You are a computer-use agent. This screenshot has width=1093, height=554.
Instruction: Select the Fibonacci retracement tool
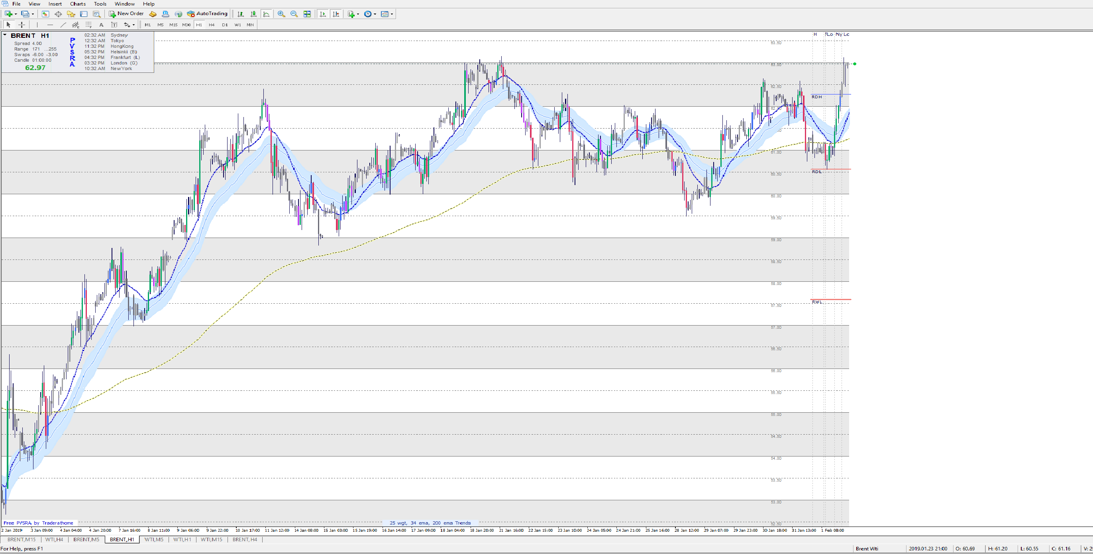click(89, 25)
